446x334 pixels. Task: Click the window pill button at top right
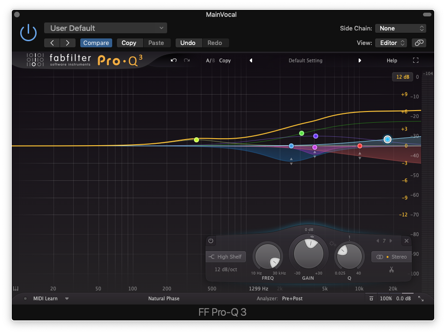pyautogui.click(x=427, y=15)
